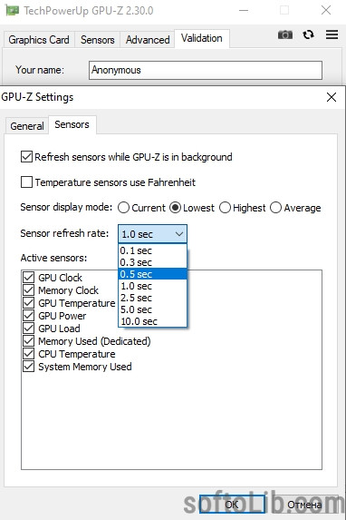Collapse the Sensor refresh rate dropdown
Image resolution: width=346 pixels, height=520 pixels.
pos(153,234)
